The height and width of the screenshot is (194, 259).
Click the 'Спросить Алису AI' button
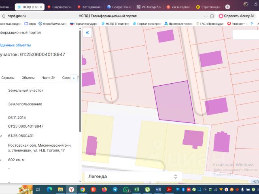[x=236, y=16]
